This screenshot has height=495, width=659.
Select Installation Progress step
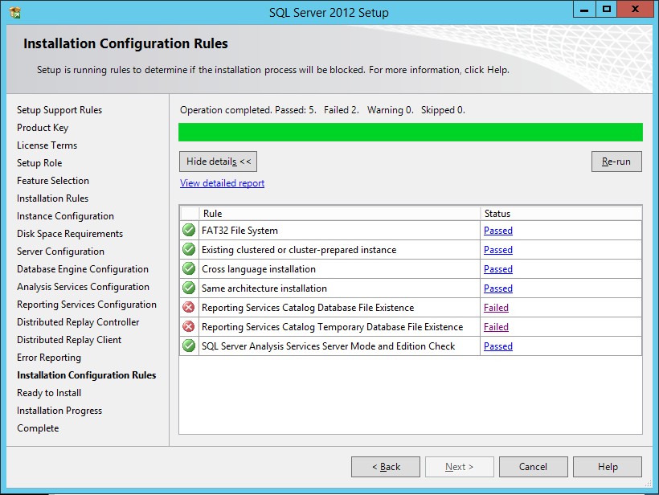pos(59,411)
